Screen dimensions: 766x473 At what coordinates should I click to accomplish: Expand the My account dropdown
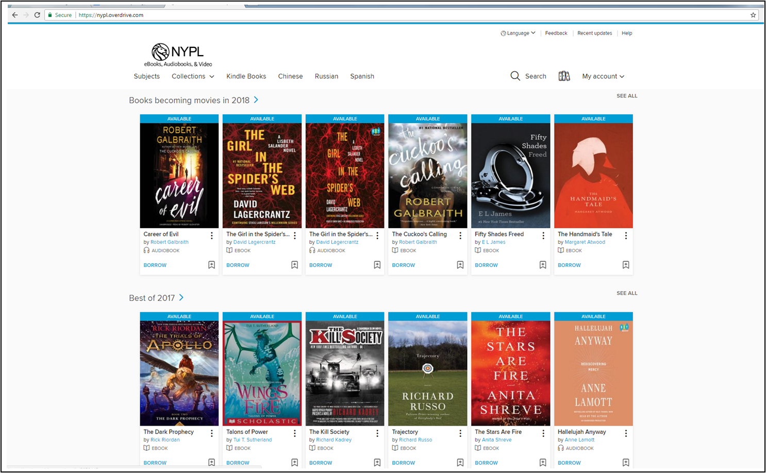coord(603,76)
